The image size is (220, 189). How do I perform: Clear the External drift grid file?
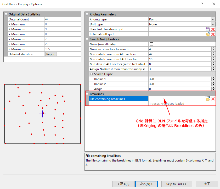tap(213, 34)
